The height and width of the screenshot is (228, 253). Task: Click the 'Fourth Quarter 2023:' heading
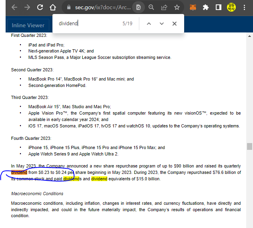click(31, 138)
